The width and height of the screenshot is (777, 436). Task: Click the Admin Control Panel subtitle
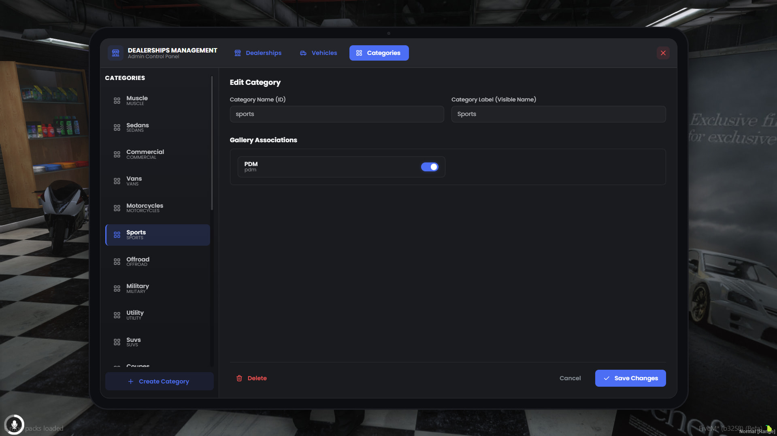153,57
